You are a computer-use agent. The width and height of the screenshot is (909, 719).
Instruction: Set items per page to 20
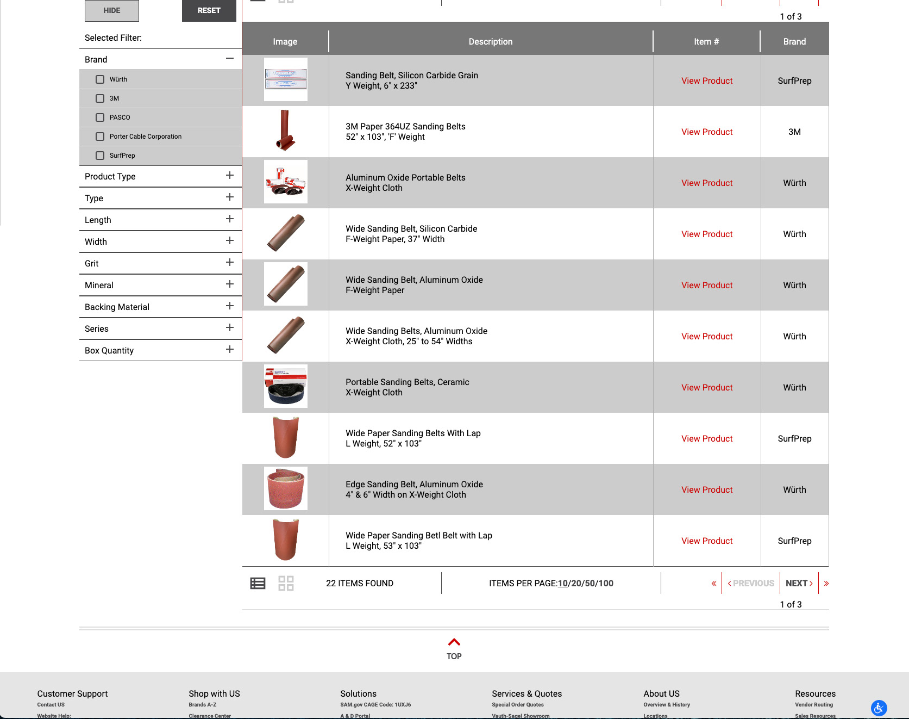click(576, 583)
